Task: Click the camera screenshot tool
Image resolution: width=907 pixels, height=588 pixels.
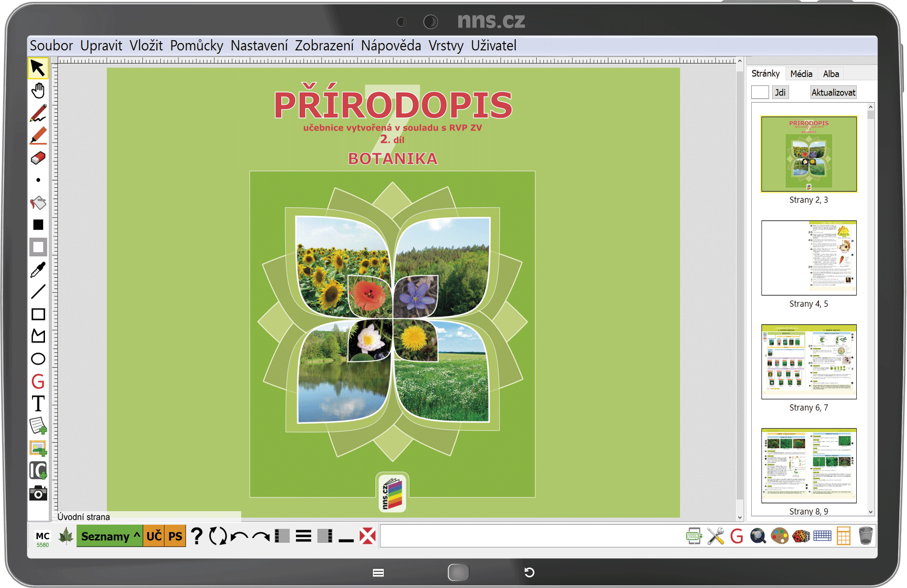Action: pos(38,493)
